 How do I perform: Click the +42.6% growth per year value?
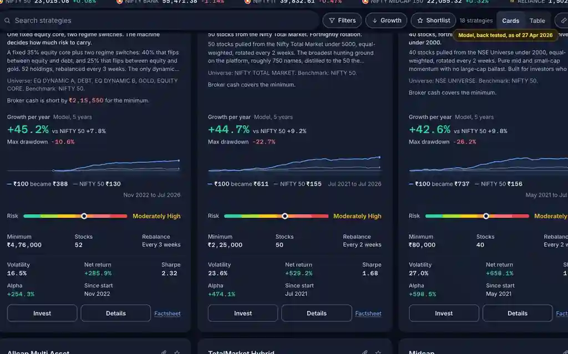pyautogui.click(x=430, y=130)
